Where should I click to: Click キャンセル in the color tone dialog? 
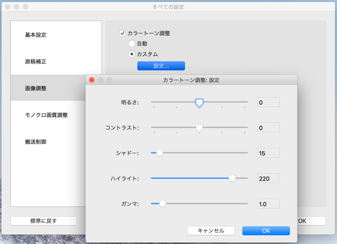(211, 231)
